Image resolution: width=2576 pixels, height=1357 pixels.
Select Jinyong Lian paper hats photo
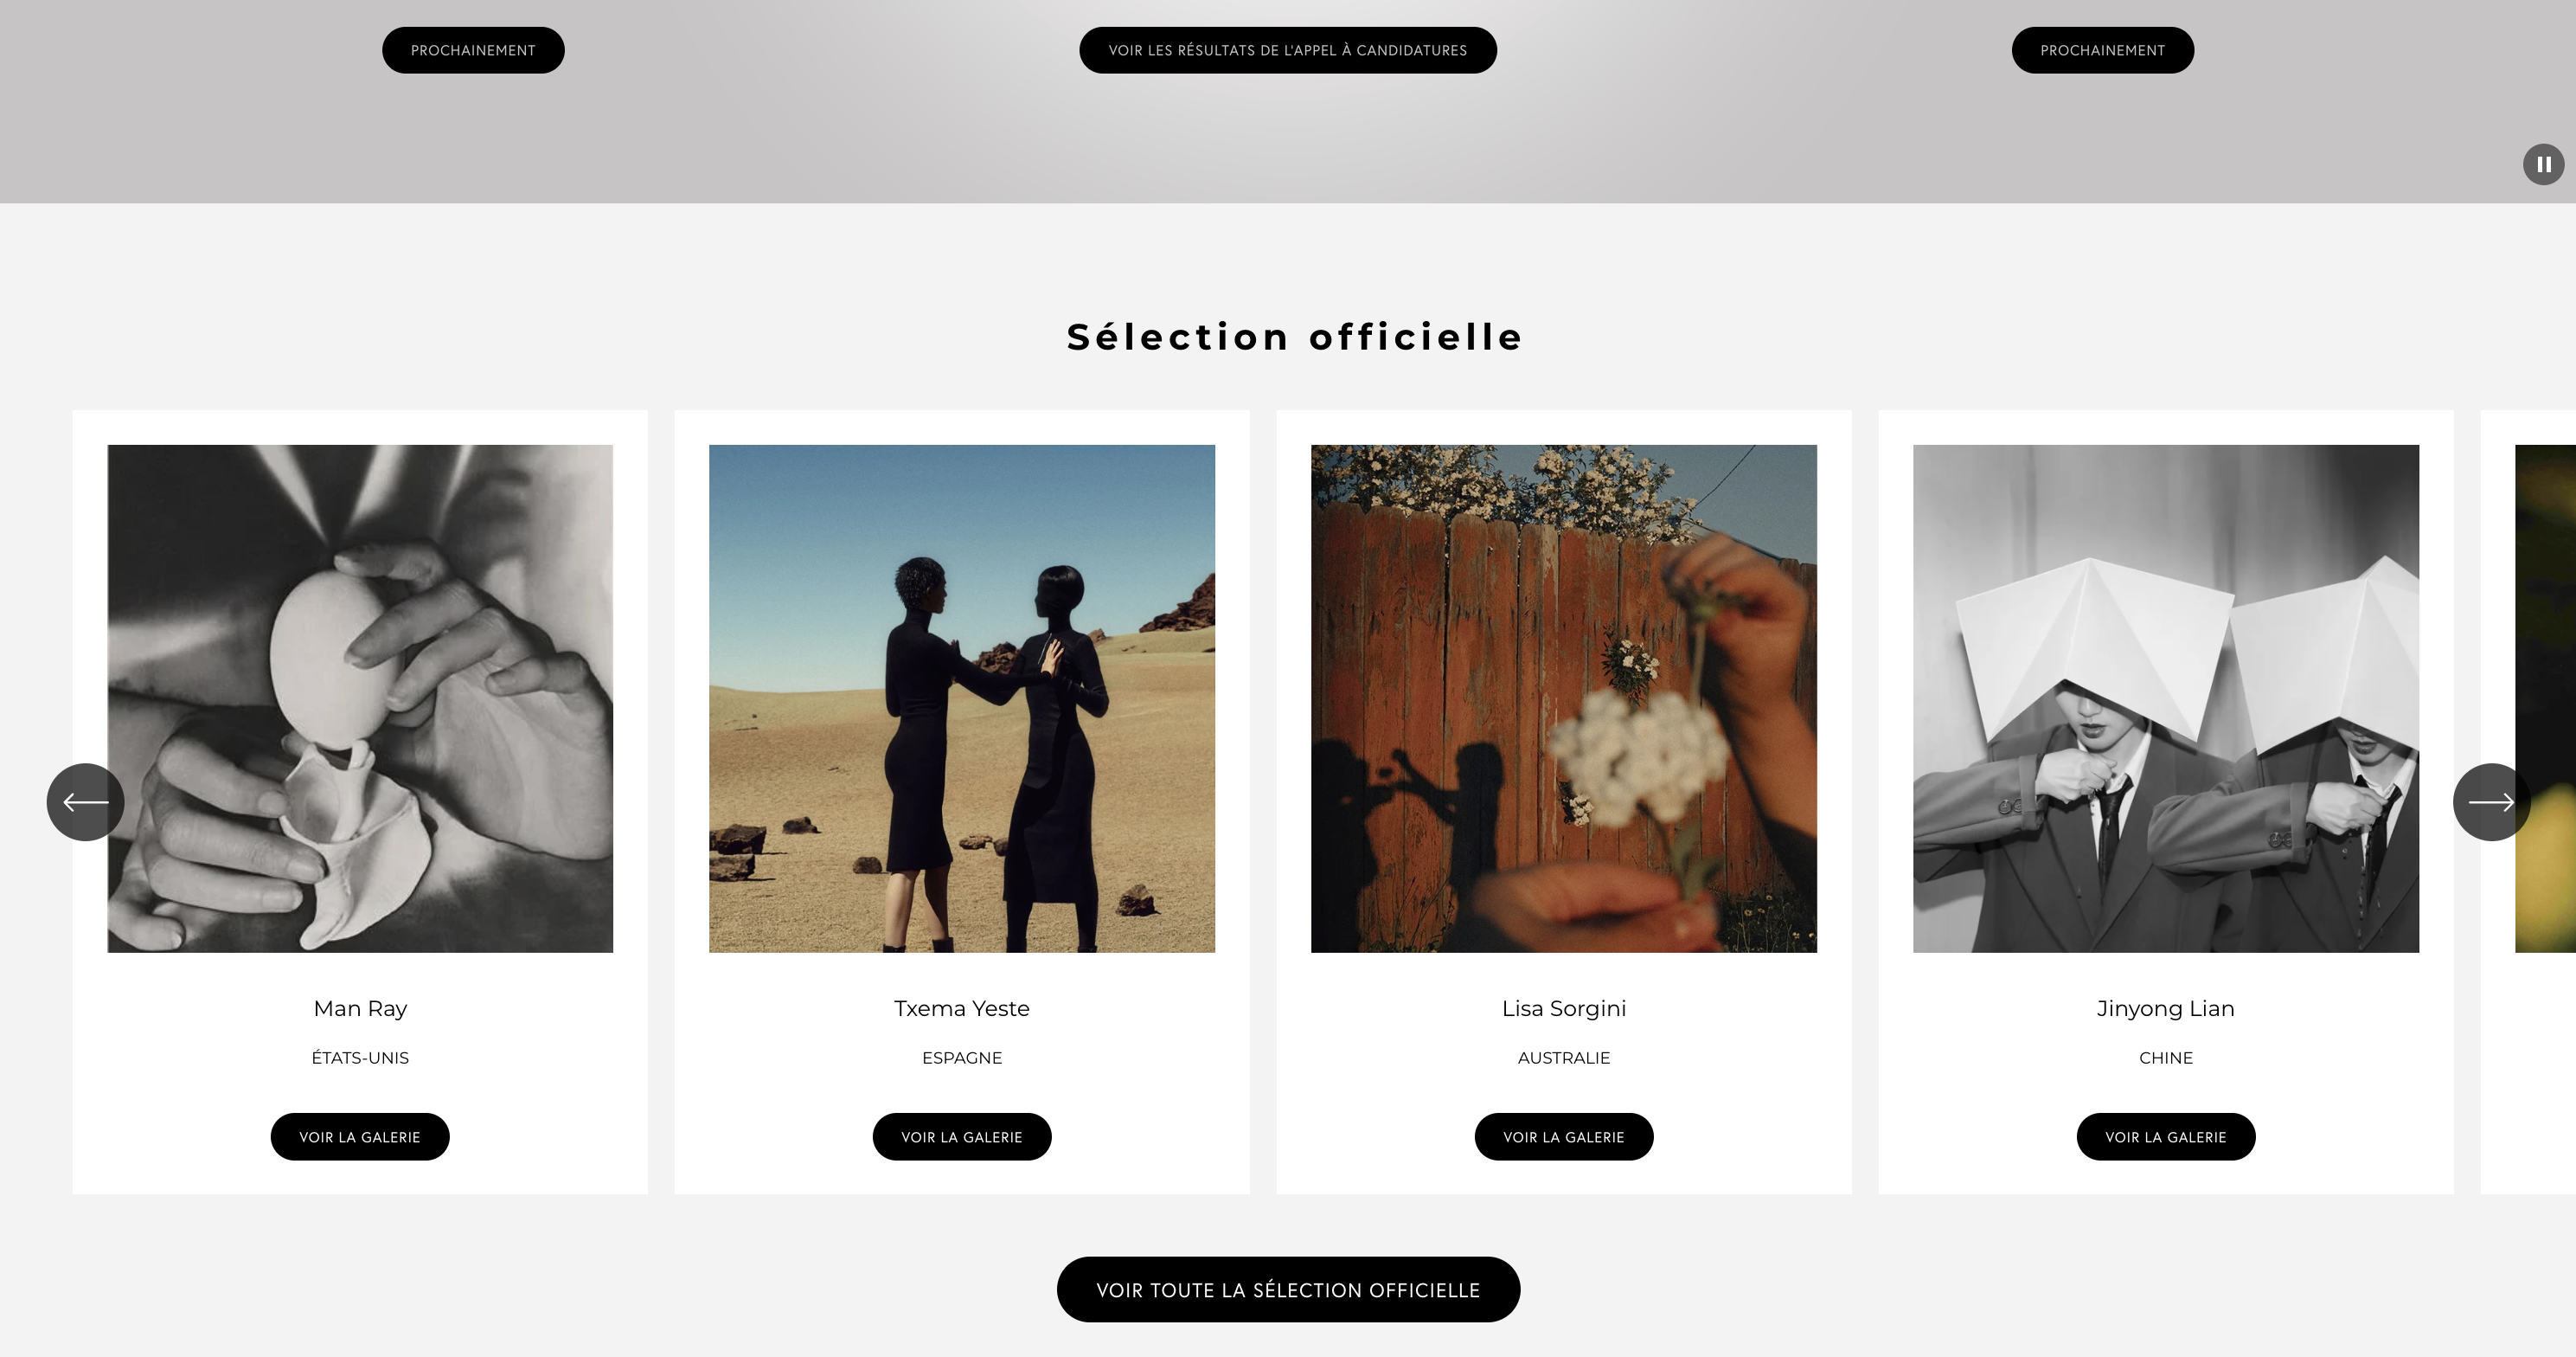[x=2166, y=698]
